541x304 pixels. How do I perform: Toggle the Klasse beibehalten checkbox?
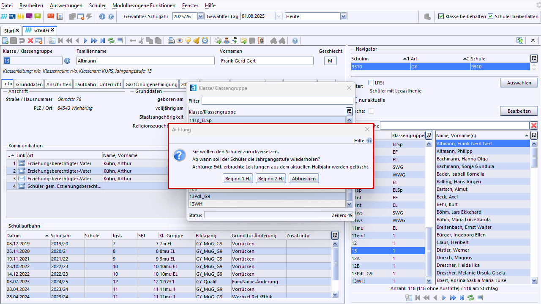point(441,16)
